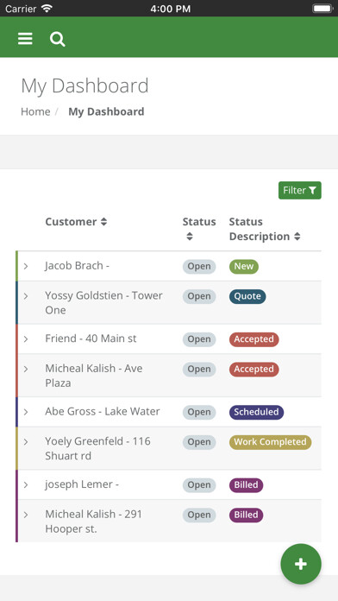Expand the Yossy Goldstien - Tower One row
Image resolution: width=338 pixels, height=601 pixels.
pos(26,296)
